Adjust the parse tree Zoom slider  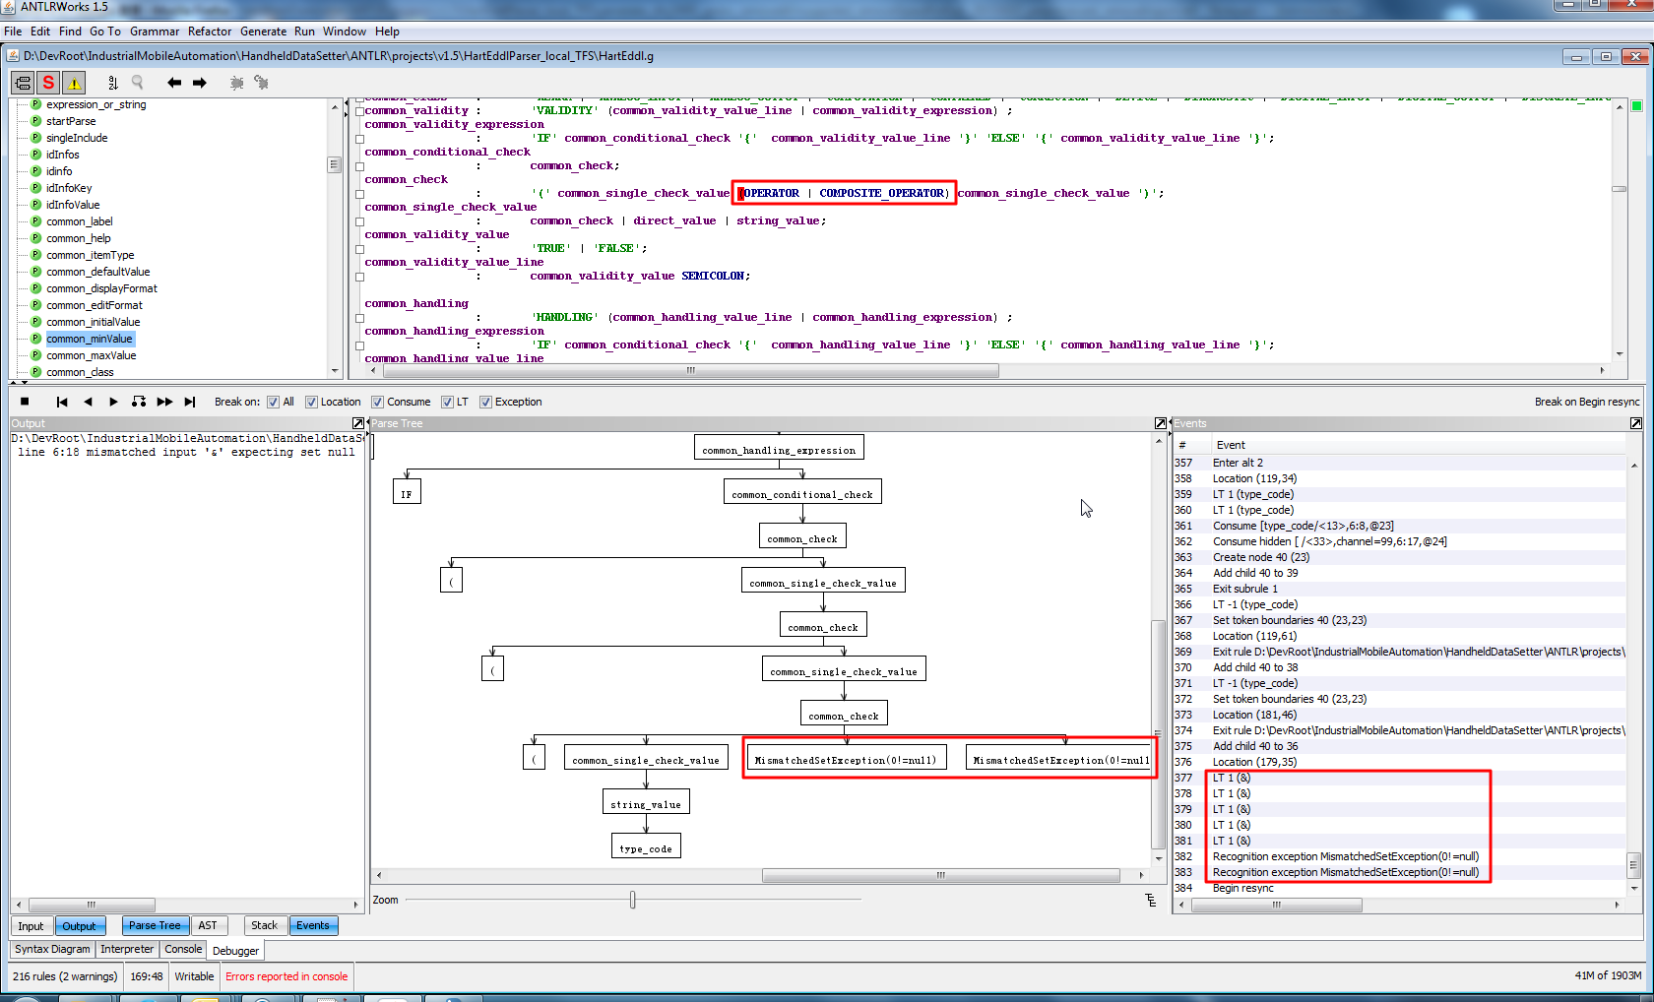pos(632,900)
